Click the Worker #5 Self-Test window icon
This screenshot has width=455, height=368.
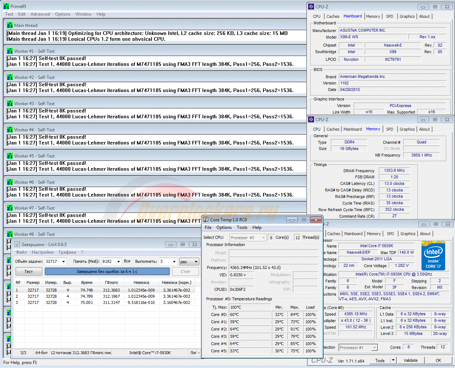pyautogui.click(x=10, y=156)
